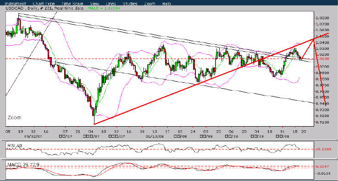Viewport: 338px width, 181px height.
Task: Click the 1.0200 price axis label
Action: tap(322, 55)
